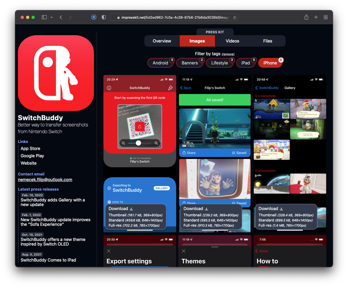This screenshot has height=287, width=348.
Task: Click the paintbrush themes icon in screenshot
Action: 170,88
